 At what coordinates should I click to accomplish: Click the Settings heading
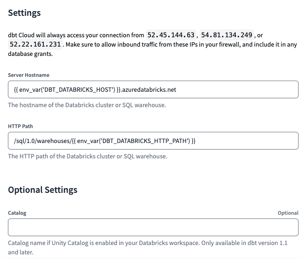(x=24, y=13)
